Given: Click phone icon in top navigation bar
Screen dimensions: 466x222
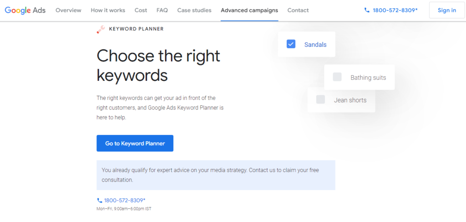Looking at the screenshot, I should pyautogui.click(x=367, y=10).
